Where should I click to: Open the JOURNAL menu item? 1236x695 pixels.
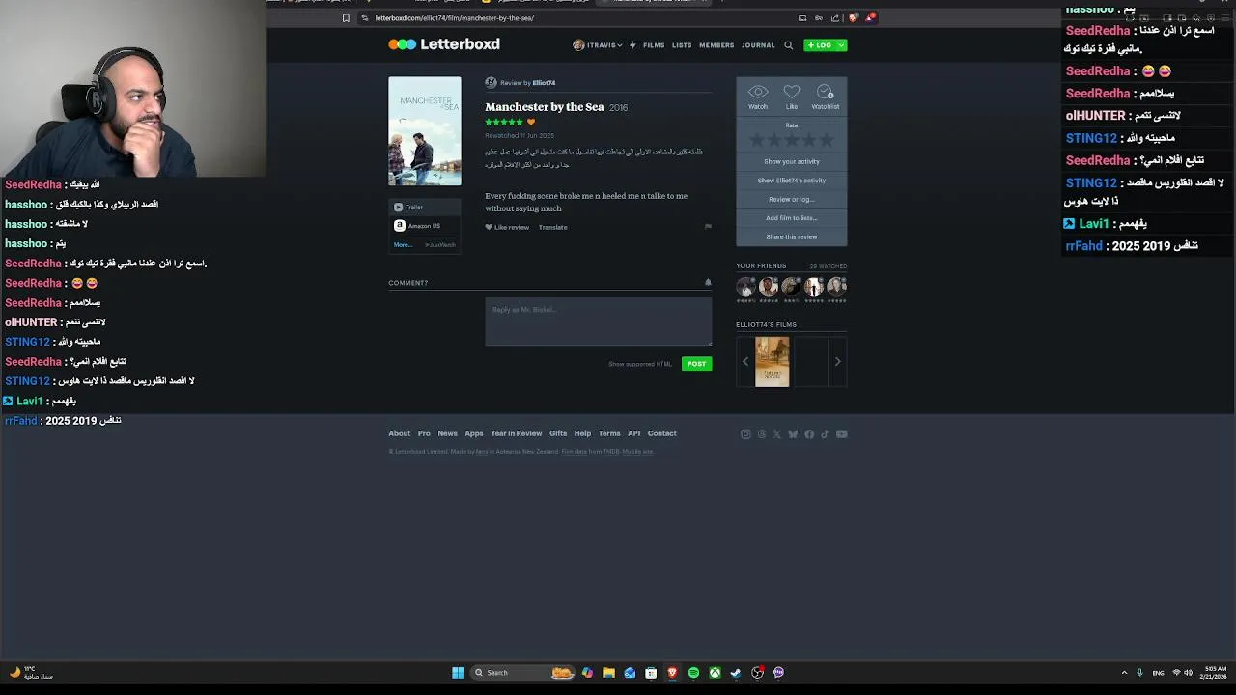(758, 45)
